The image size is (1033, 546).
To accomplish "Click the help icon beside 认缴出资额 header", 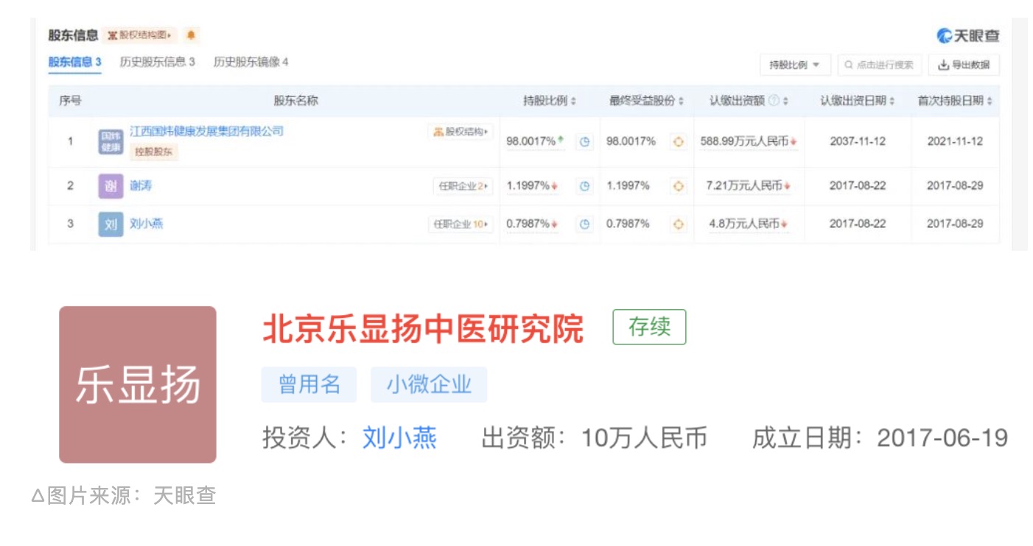I will tap(774, 101).
